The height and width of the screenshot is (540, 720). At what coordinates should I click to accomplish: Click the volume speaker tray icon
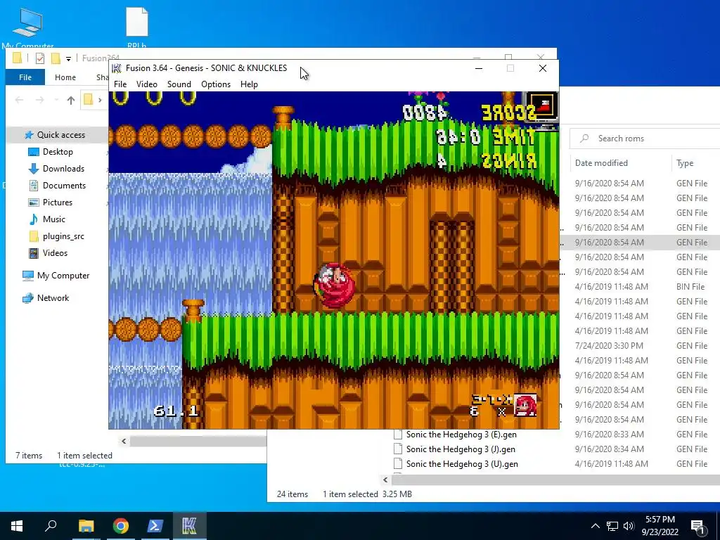(629, 526)
